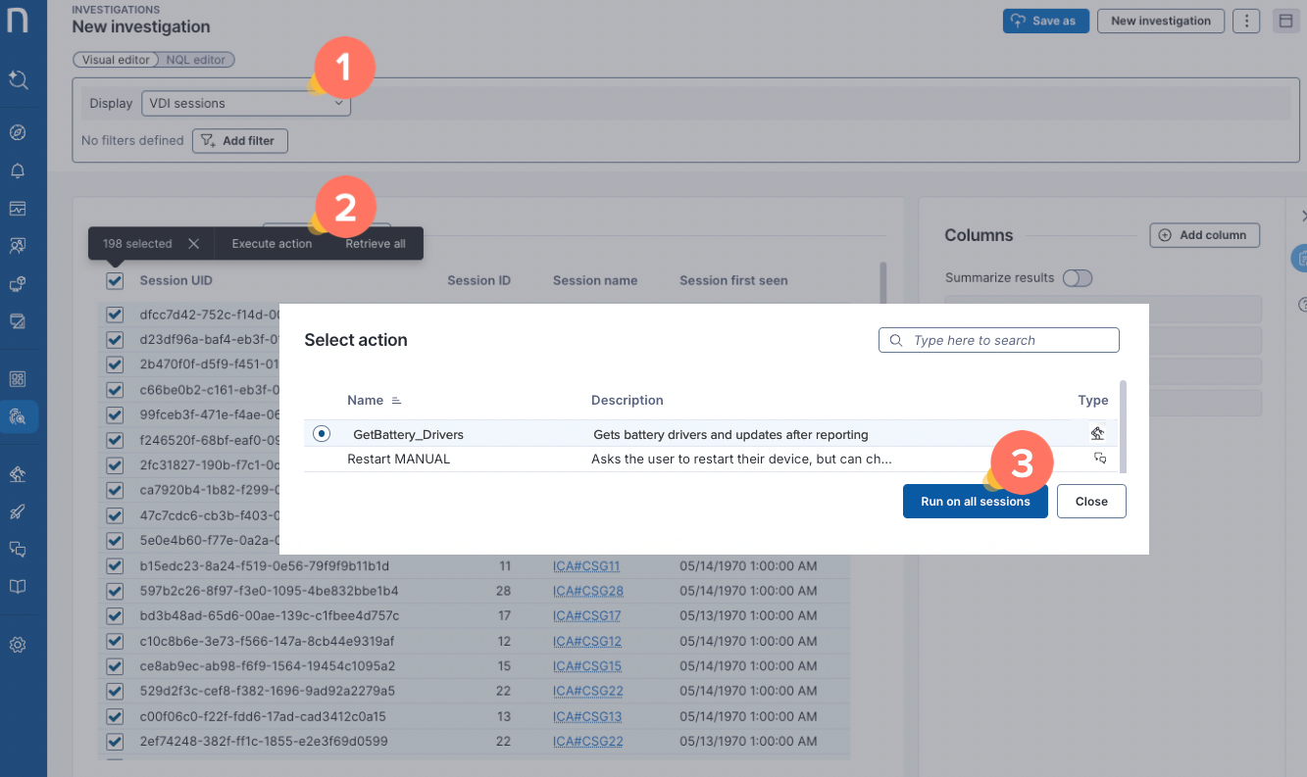The width and height of the screenshot is (1307, 777).
Task: Open settings gear icon in sidebar
Action: tap(18, 645)
